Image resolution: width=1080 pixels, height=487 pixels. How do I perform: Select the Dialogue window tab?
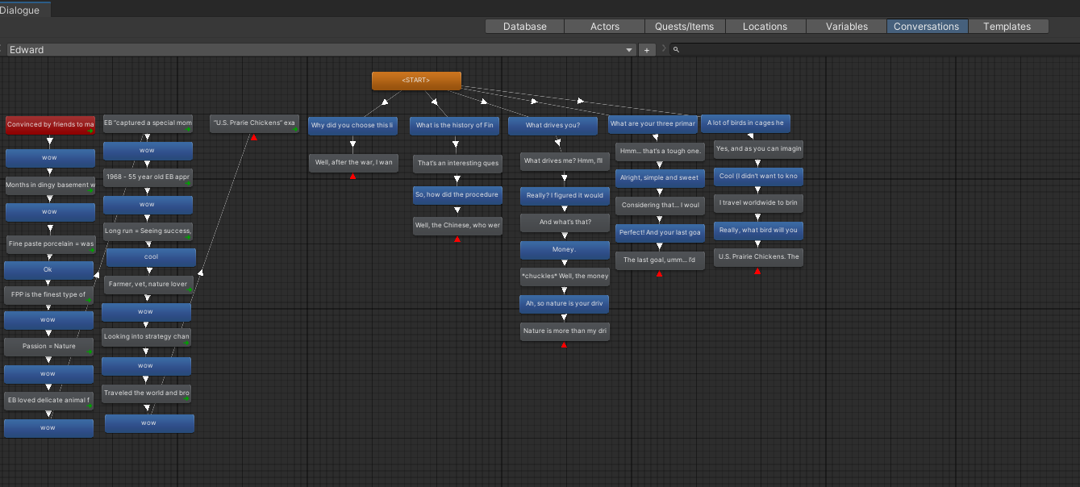(24, 10)
